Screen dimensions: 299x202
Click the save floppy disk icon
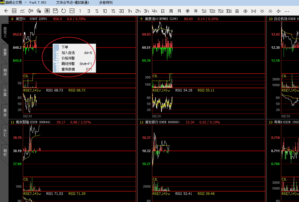point(55,11)
